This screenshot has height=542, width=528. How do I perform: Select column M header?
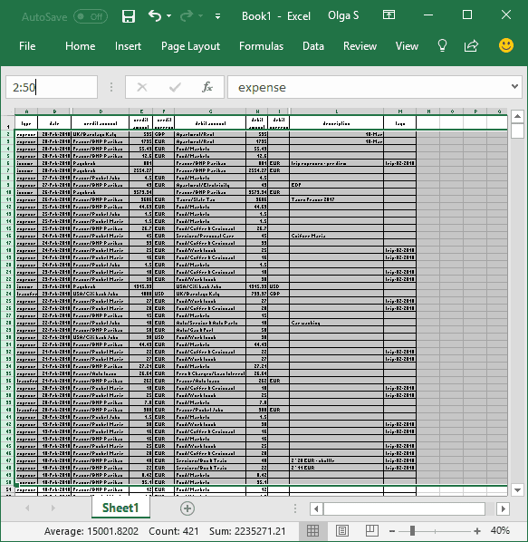click(400, 111)
